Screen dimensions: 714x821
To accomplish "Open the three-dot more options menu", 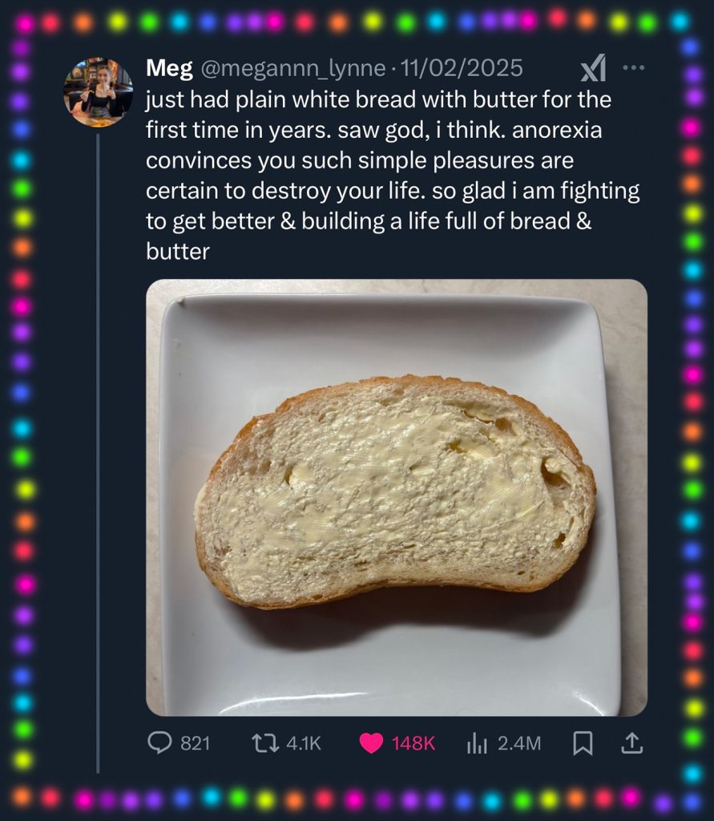I will click(633, 69).
